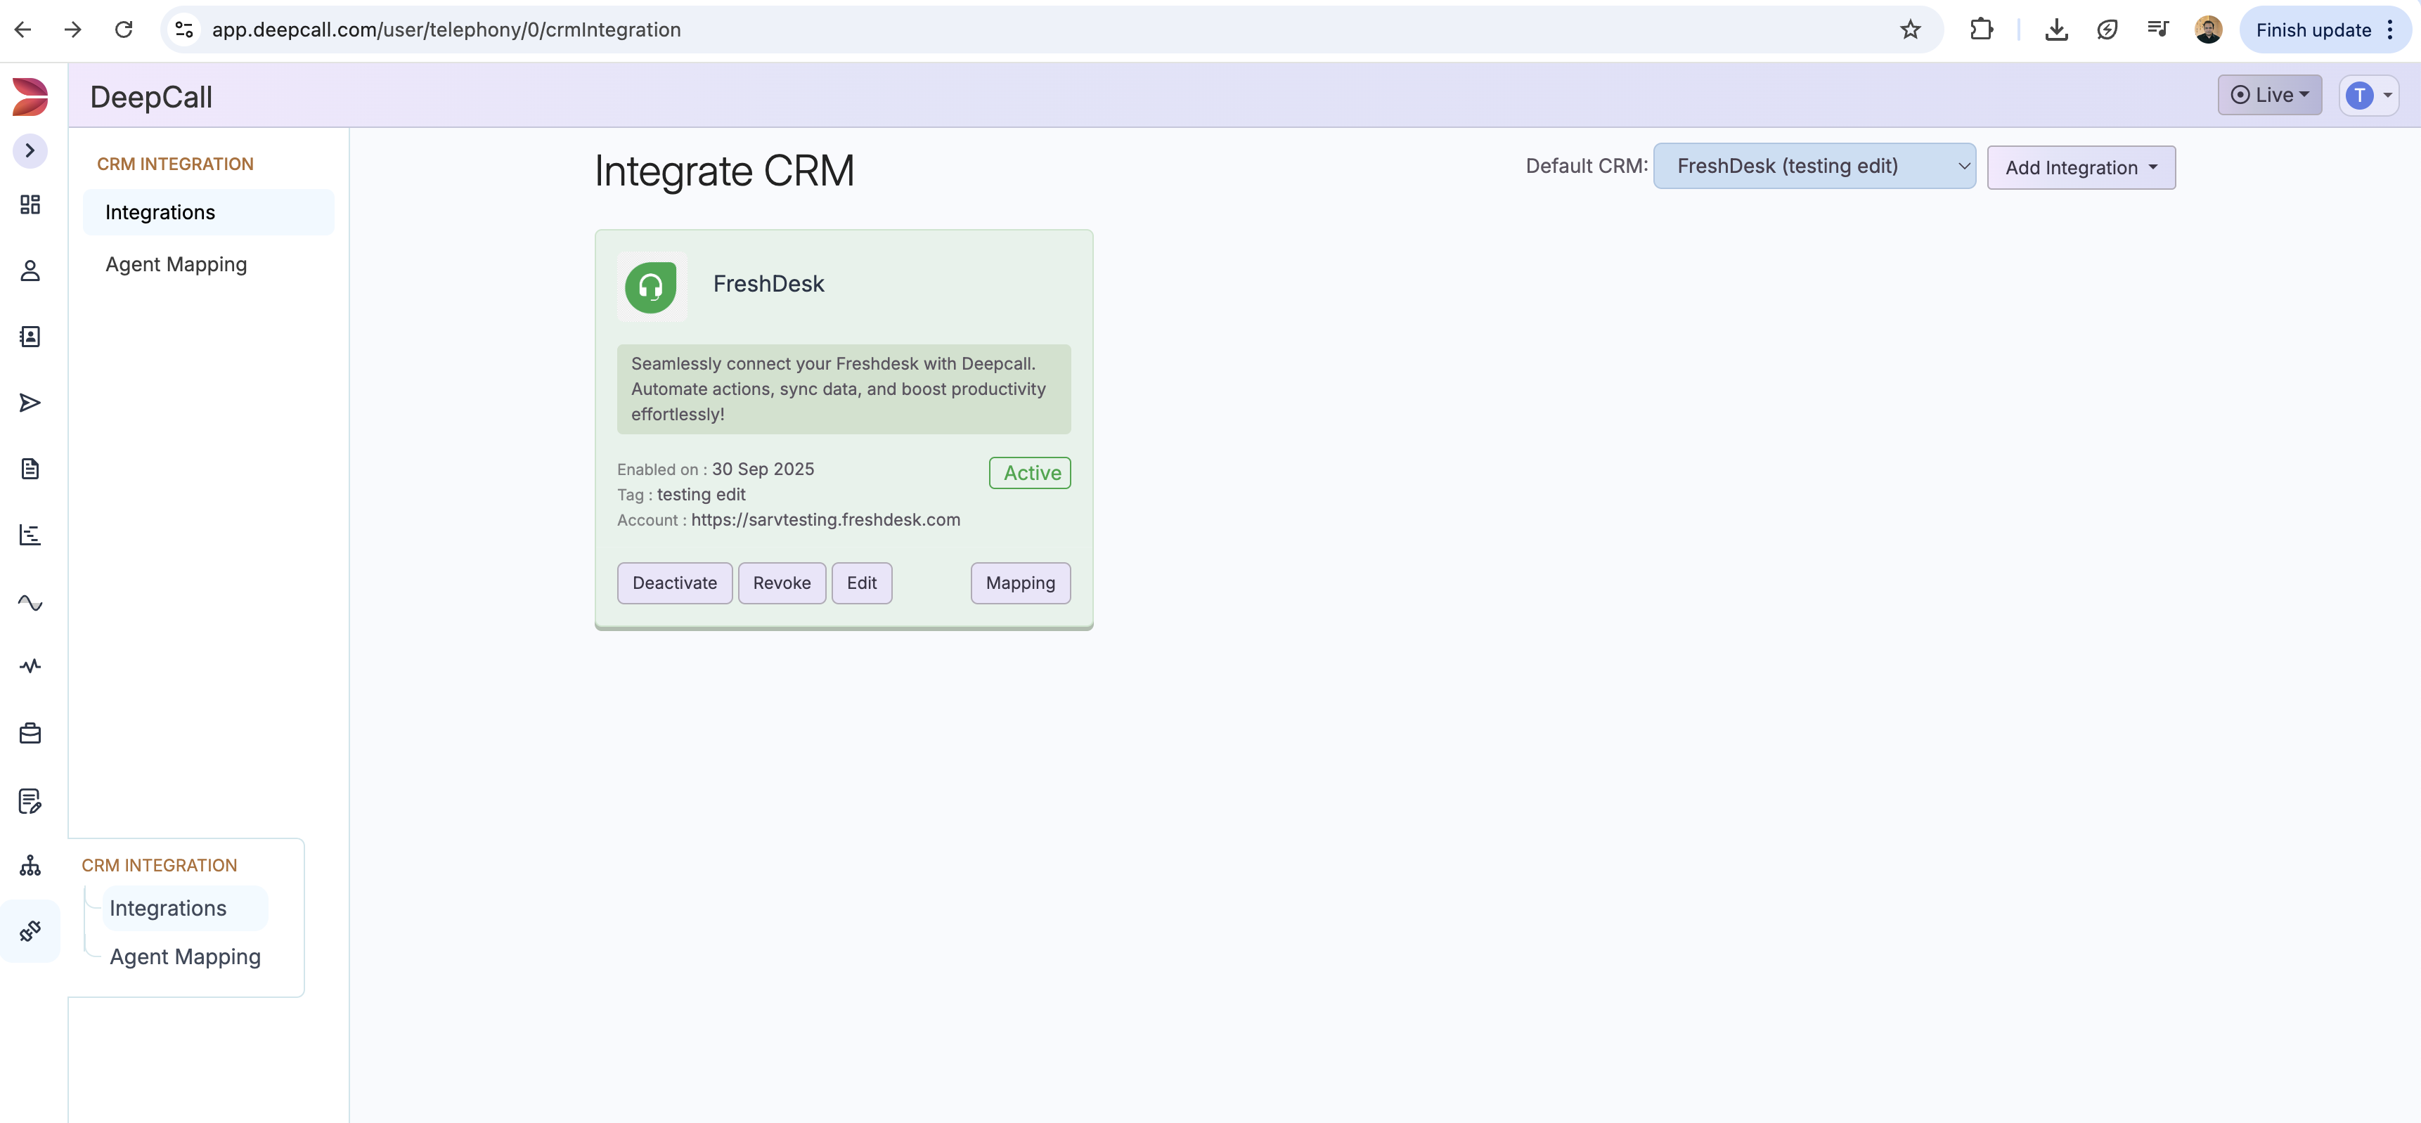Click the dashboard grid icon in sidebar
Image resolution: width=2421 pixels, height=1123 pixels.
click(x=30, y=205)
